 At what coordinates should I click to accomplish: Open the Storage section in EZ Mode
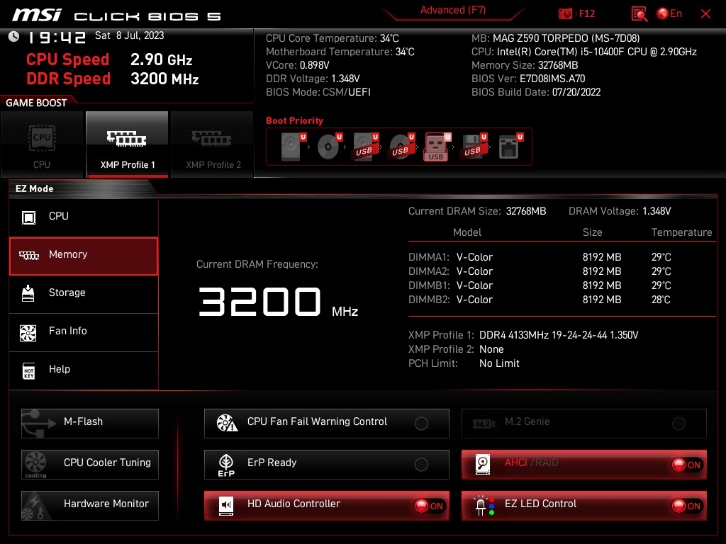pyautogui.click(x=84, y=293)
